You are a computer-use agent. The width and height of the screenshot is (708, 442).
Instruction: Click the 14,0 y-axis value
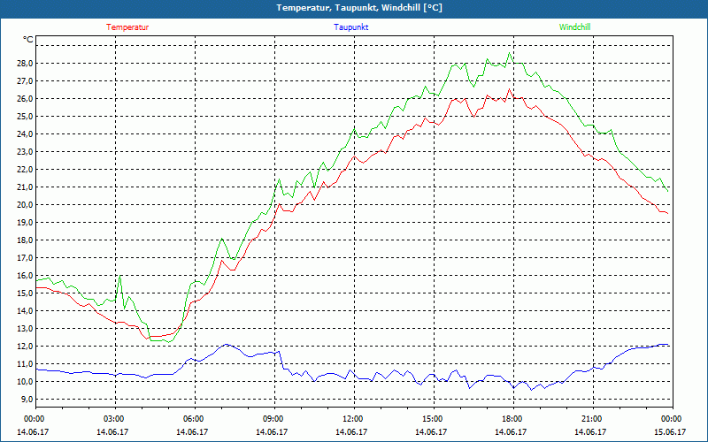click(x=26, y=311)
